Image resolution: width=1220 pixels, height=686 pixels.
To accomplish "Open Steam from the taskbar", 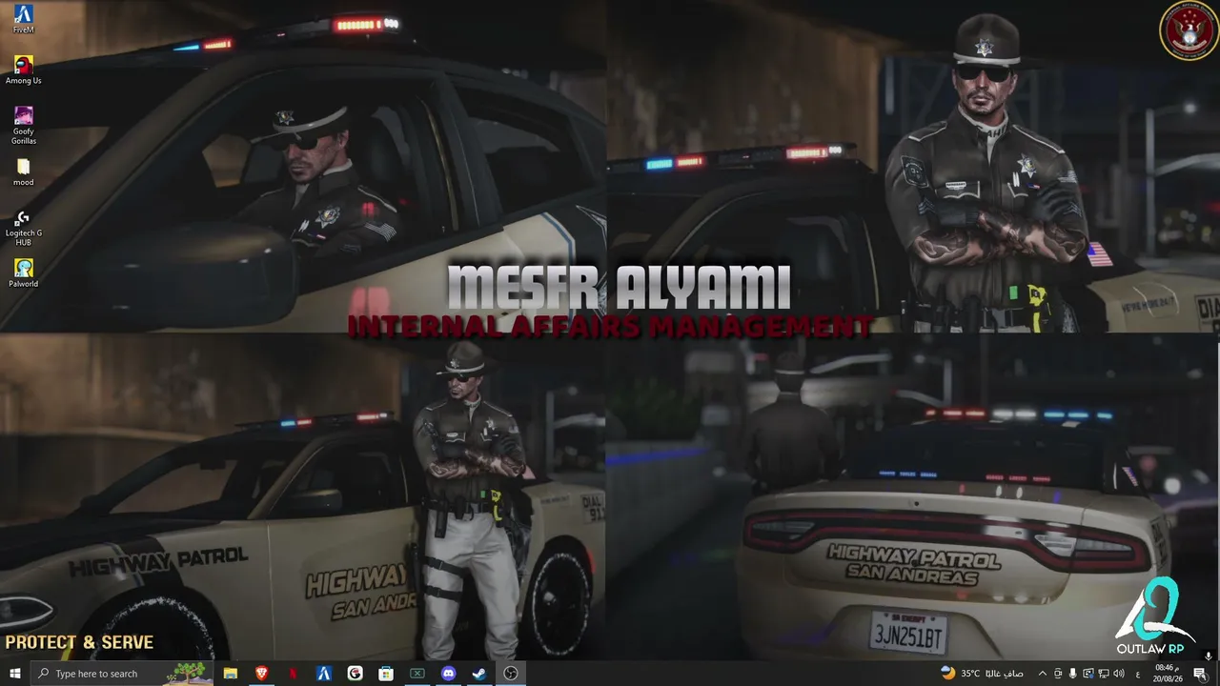I will 479,674.
